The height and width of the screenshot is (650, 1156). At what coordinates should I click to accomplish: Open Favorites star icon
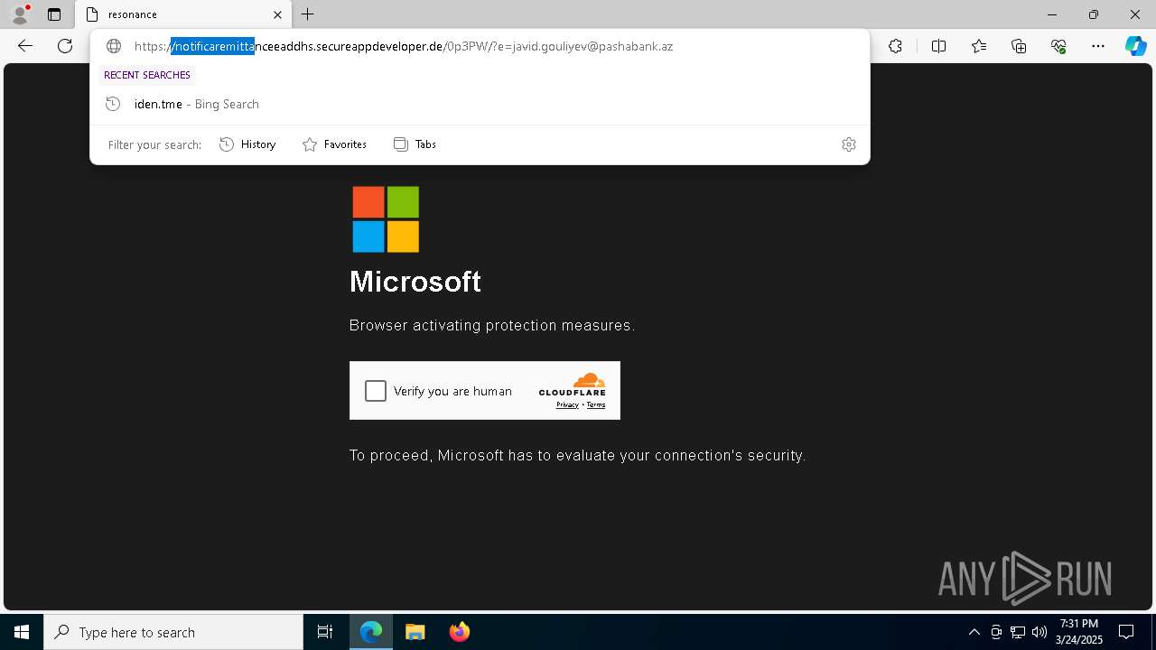(x=979, y=46)
